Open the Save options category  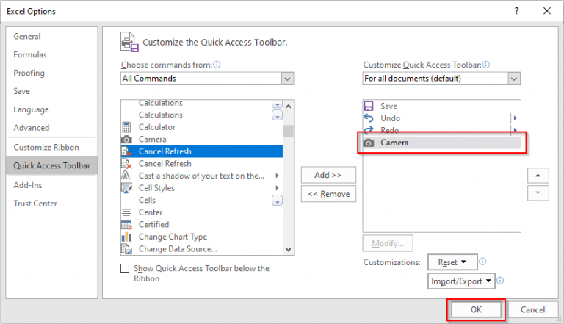(x=21, y=91)
